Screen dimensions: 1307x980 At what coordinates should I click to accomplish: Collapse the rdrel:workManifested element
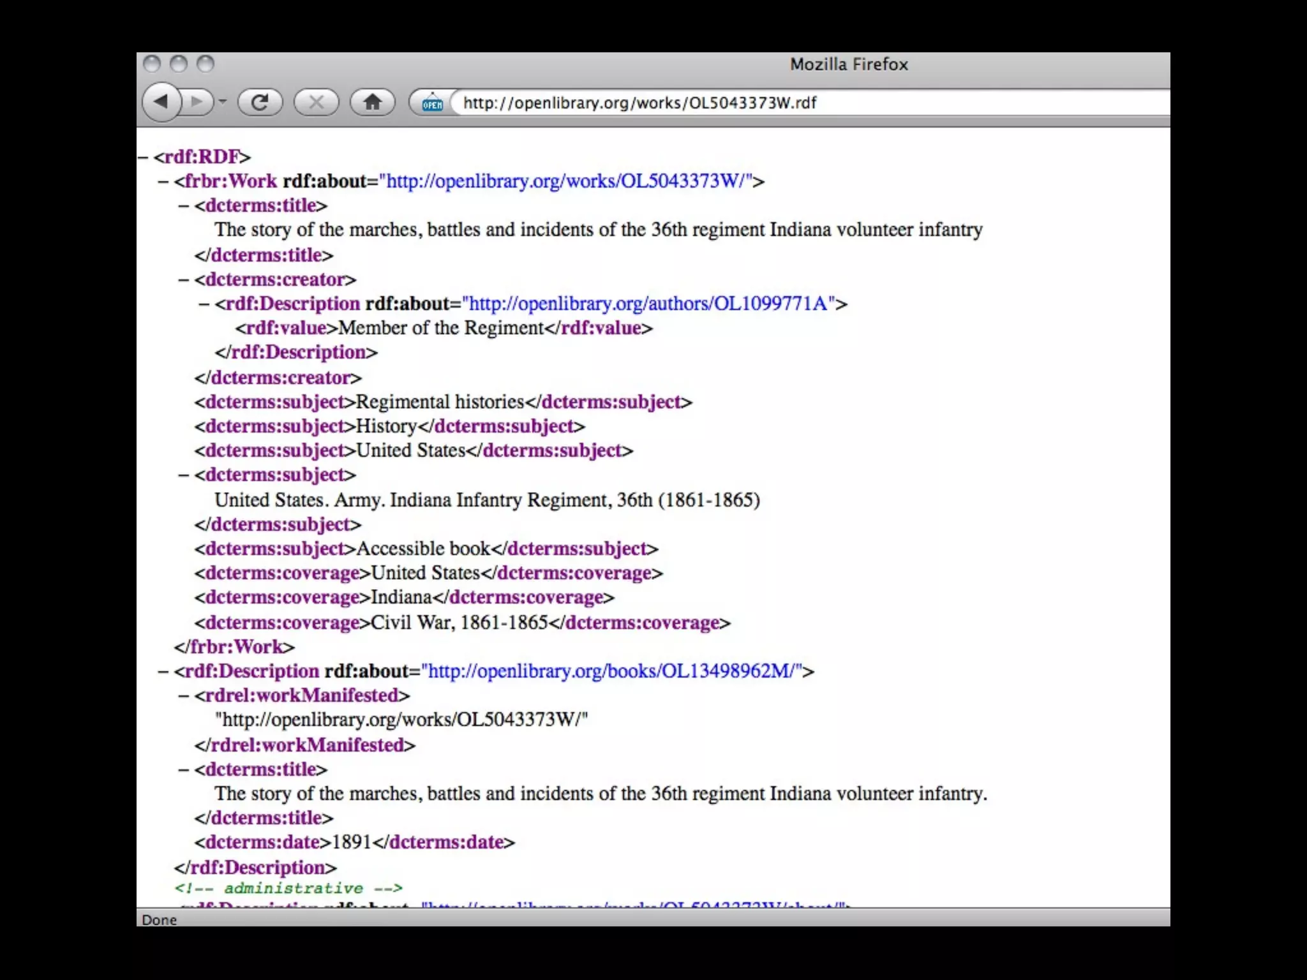[184, 696]
